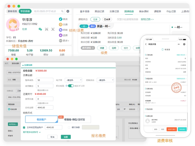Open the 促销活动 dropdown
195x146 pixels.
(x=105, y=80)
